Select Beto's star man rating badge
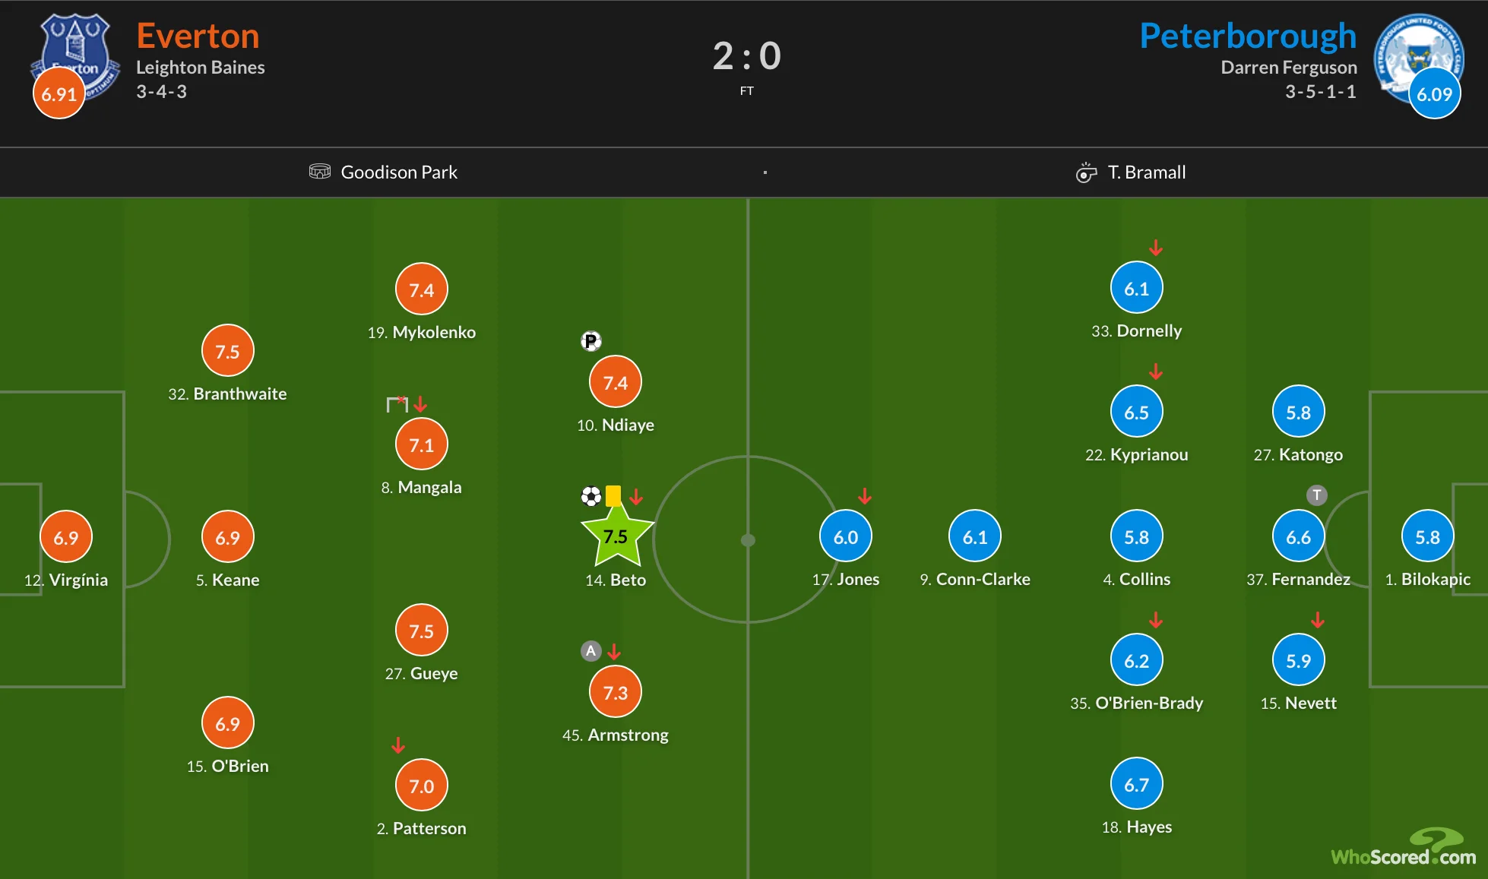This screenshot has width=1488, height=879. point(616,537)
